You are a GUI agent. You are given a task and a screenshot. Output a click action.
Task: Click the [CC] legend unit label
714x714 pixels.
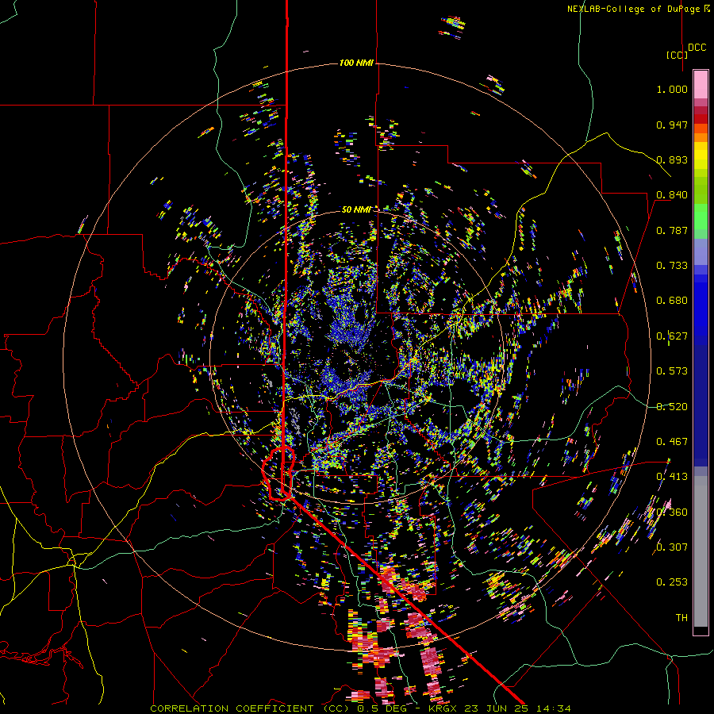click(678, 55)
